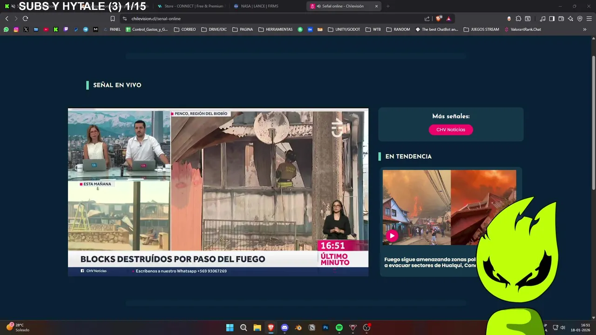
Task: Open the 'Fuego sigue amenazando zonas' article headline
Action: [x=430, y=262]
